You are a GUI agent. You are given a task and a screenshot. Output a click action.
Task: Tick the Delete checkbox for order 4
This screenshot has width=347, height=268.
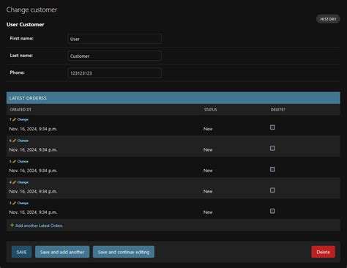(x=272, y=190)
